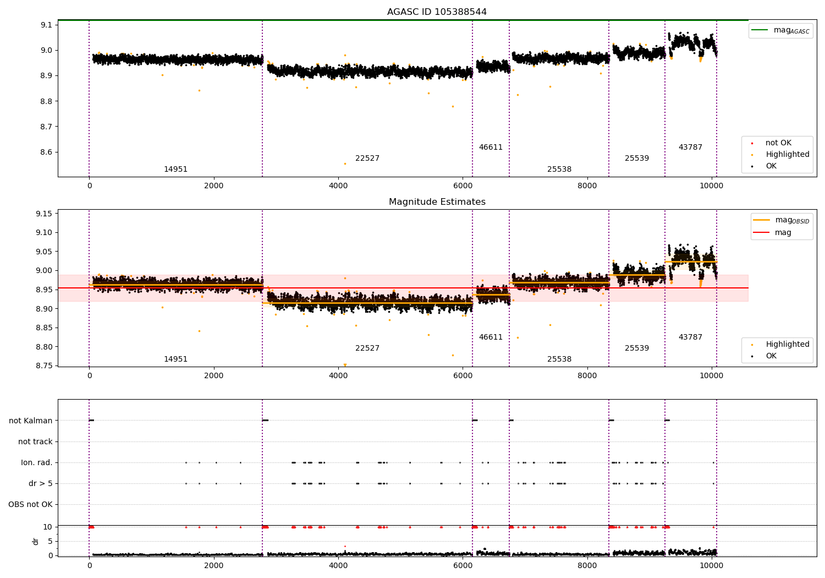Click the rotated 'dr' y-axis label
Screen dimensions: 825x578
pyautogui.click(x=36, y=541)
